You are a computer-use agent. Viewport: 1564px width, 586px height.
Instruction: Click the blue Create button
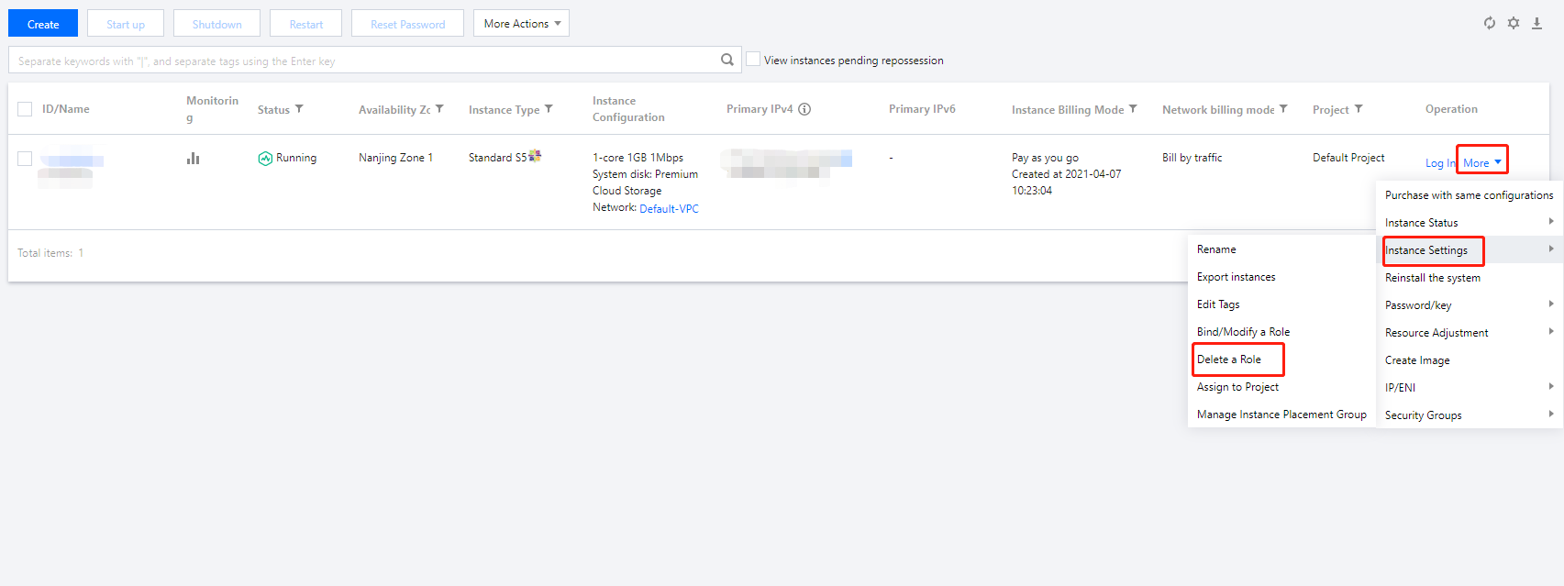tap(43, 24)
